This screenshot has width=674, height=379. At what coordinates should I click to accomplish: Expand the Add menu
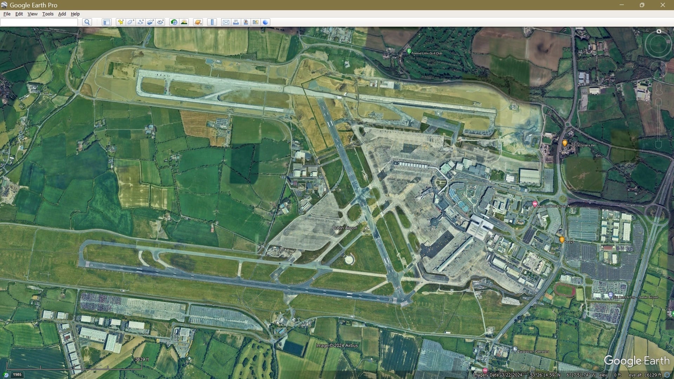pos(62,14)
